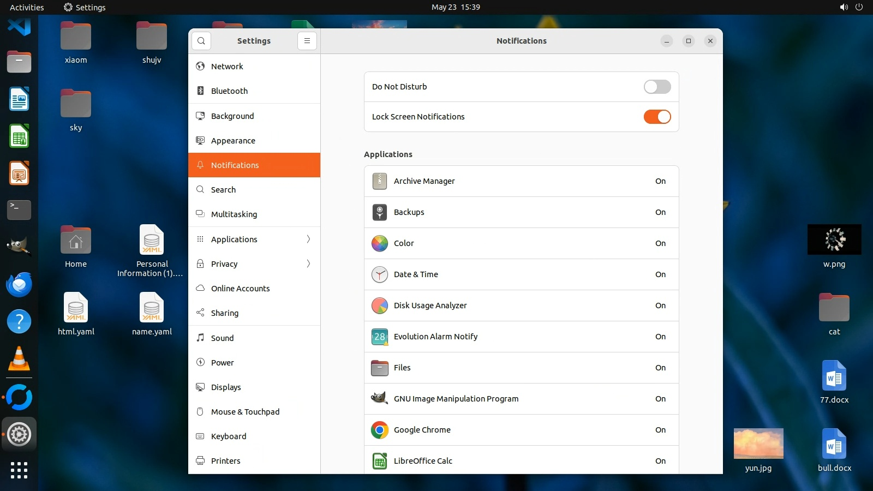
Task: Enable the Do Not Disturb switch
Action: [657, 87]
